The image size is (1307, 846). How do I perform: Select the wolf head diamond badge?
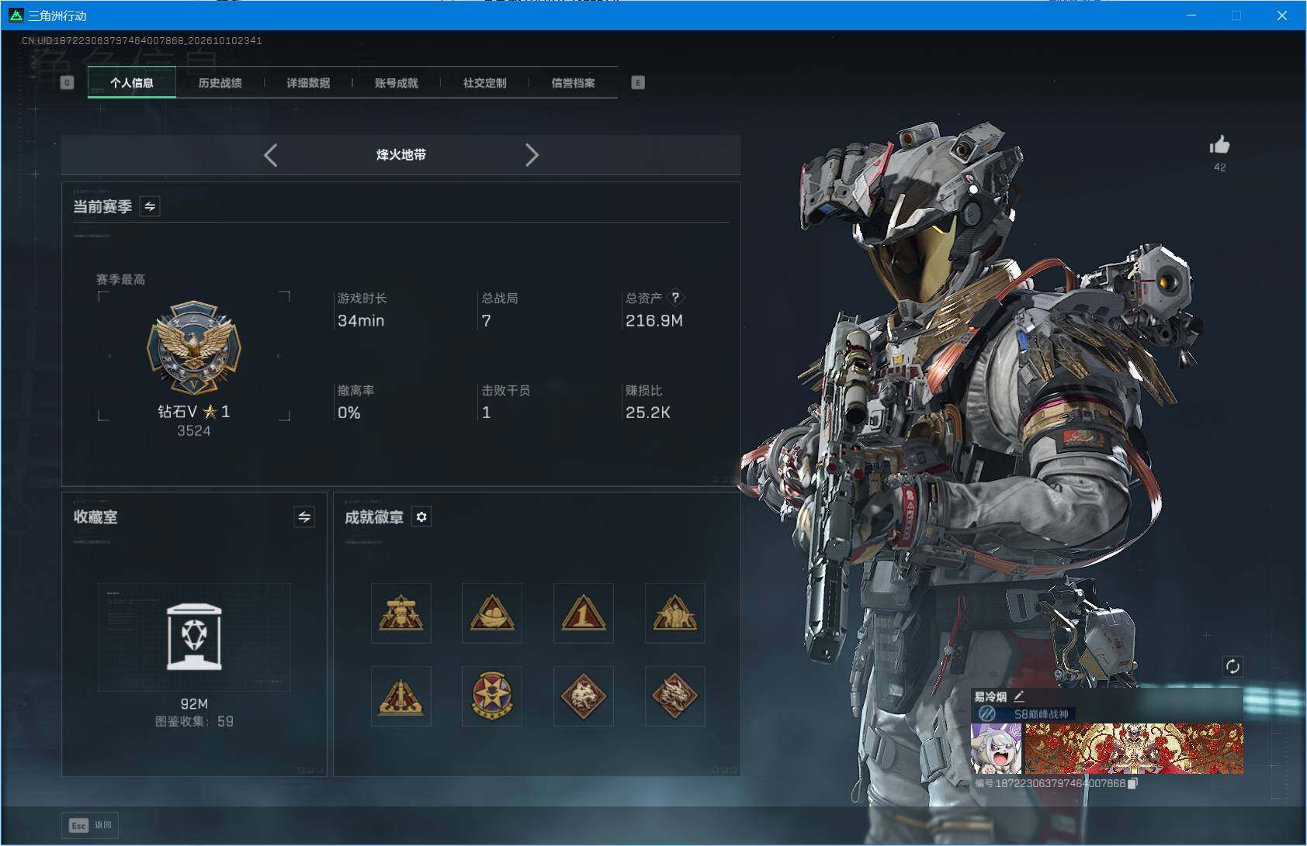[584, 696]
